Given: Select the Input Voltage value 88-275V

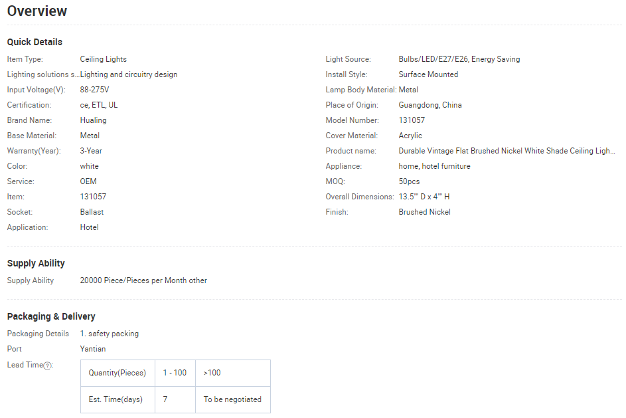Looking at the screenshot, I should pos(94,90).
